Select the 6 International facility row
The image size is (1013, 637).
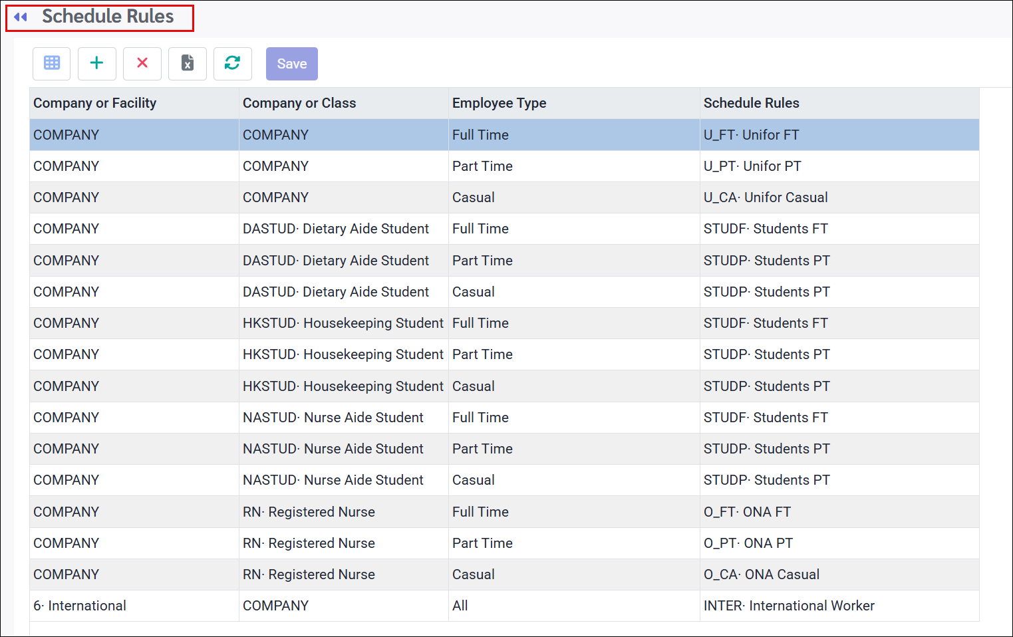click(x=504, y=606)
